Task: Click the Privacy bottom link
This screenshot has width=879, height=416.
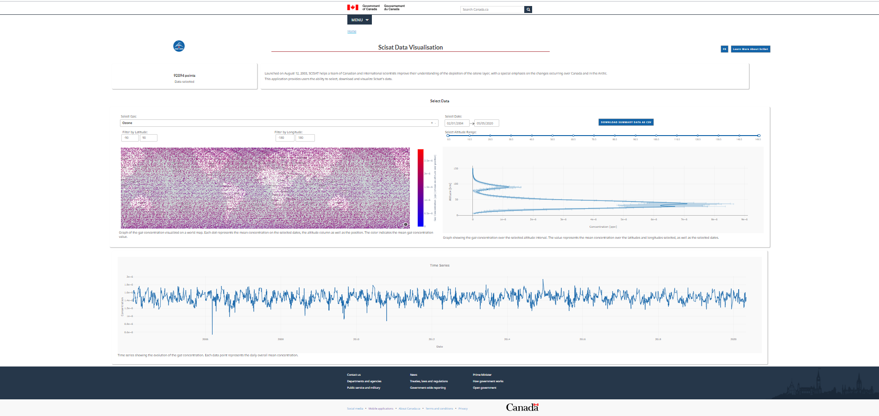Action: tap(463, 409)
